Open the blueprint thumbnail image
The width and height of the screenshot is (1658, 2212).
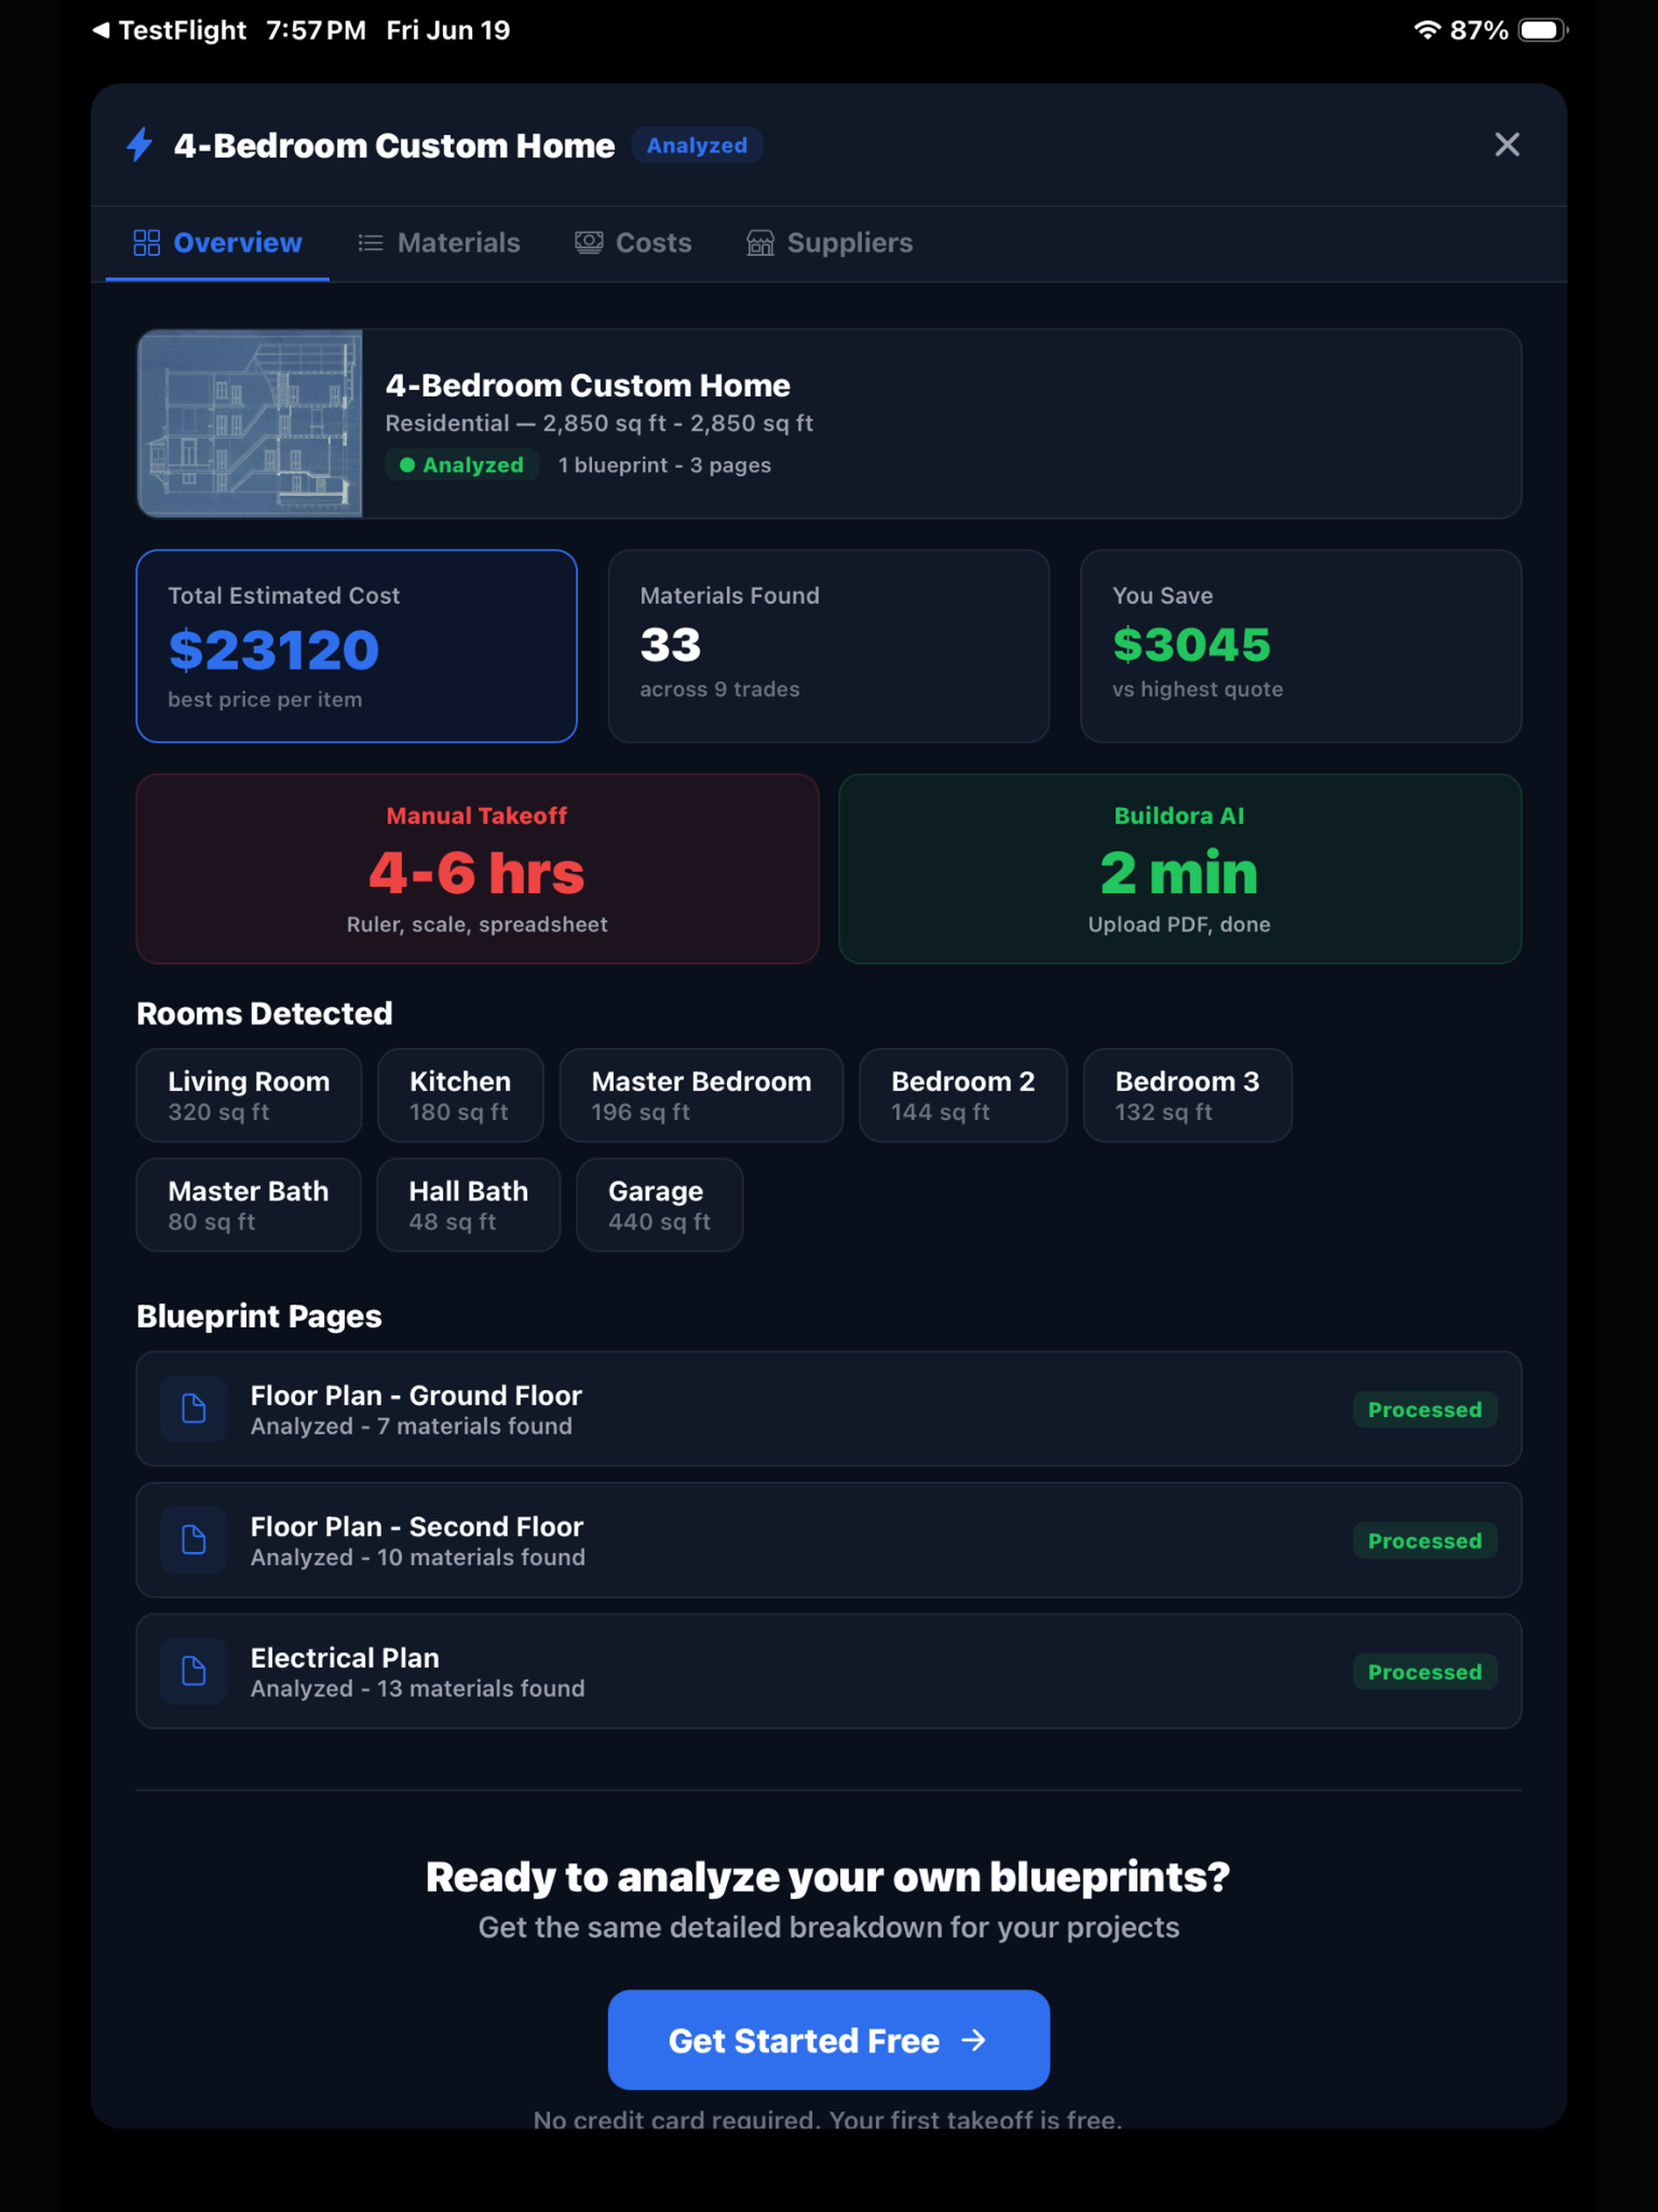point(250,424)
